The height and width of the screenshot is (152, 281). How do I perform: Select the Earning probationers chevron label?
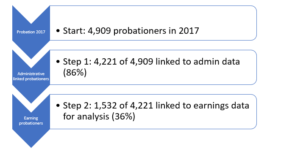pyautogui.click(x=31, y=121)
